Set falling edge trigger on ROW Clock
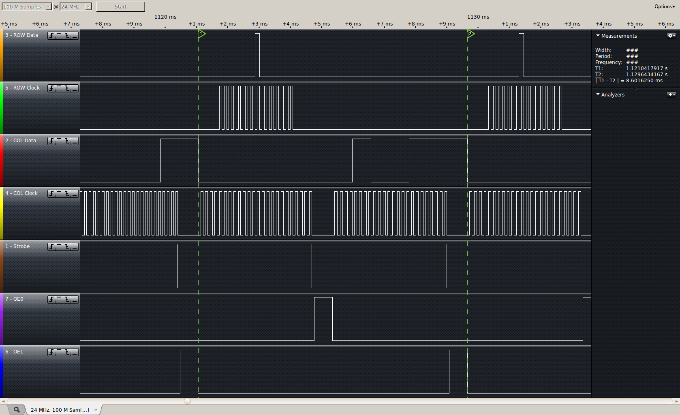 pyautogui.click(x=67, y=88)
